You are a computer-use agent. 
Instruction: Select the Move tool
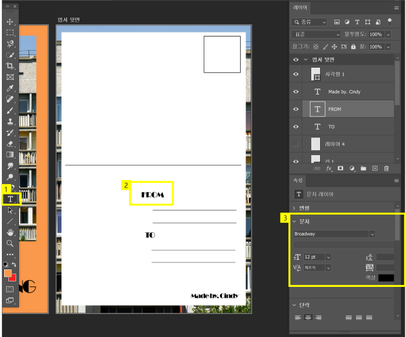pyautogui.click(x=10, y=22)
